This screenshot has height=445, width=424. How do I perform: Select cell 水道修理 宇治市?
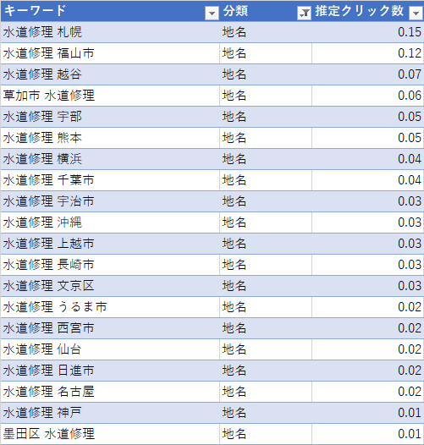pos(110,201)
